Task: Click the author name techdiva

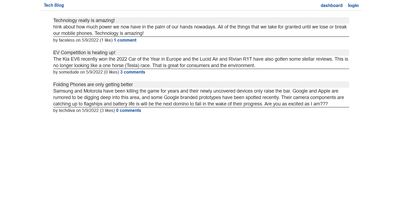Action: (x=67, y=111)
